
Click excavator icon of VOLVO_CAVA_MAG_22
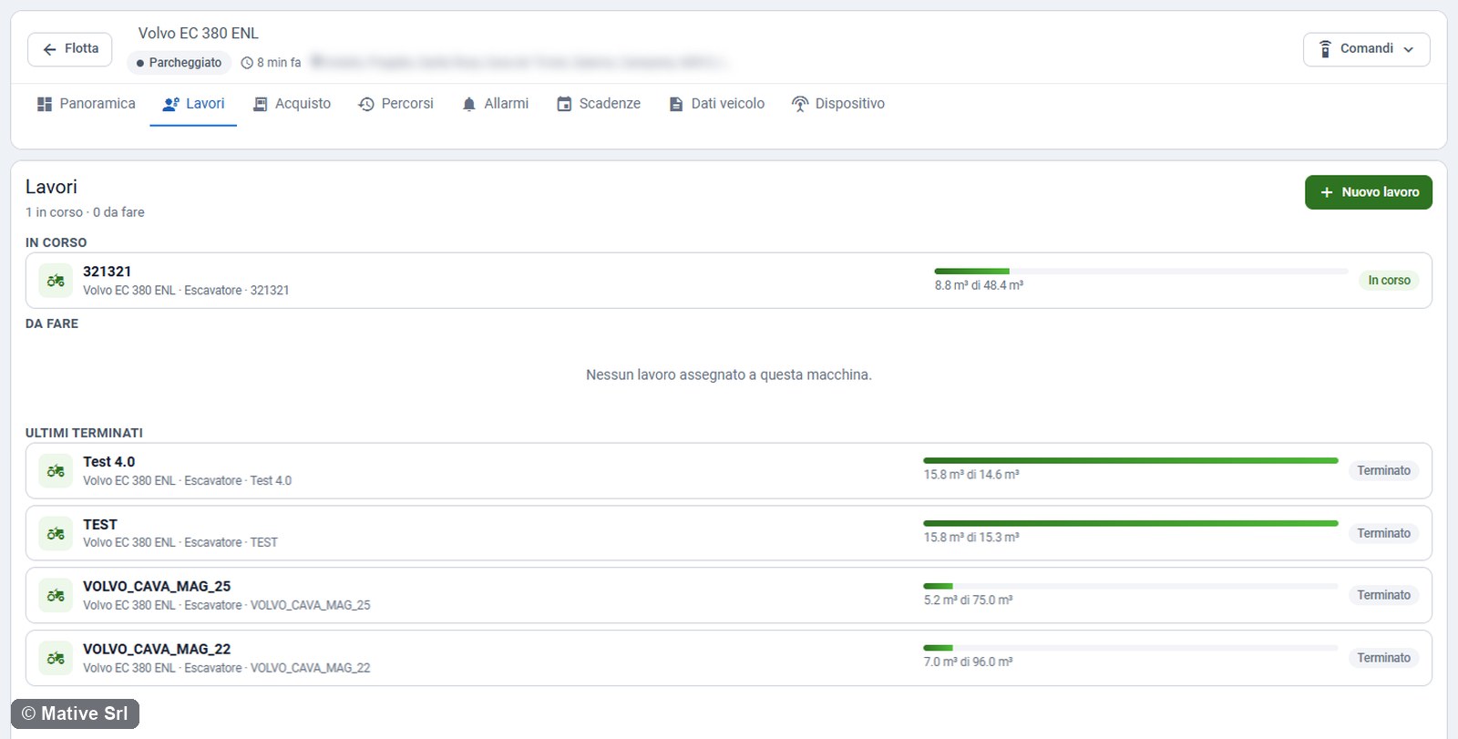pyautogui.click(x=56, y=658)
